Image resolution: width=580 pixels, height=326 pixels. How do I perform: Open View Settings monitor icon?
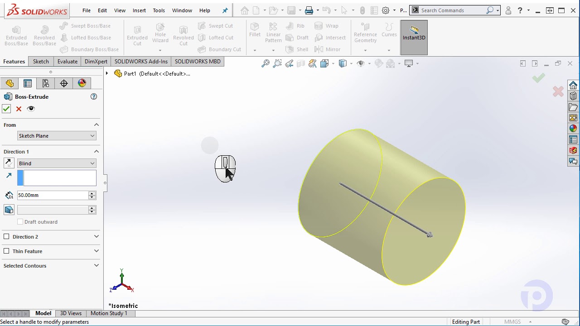point(409,63)
